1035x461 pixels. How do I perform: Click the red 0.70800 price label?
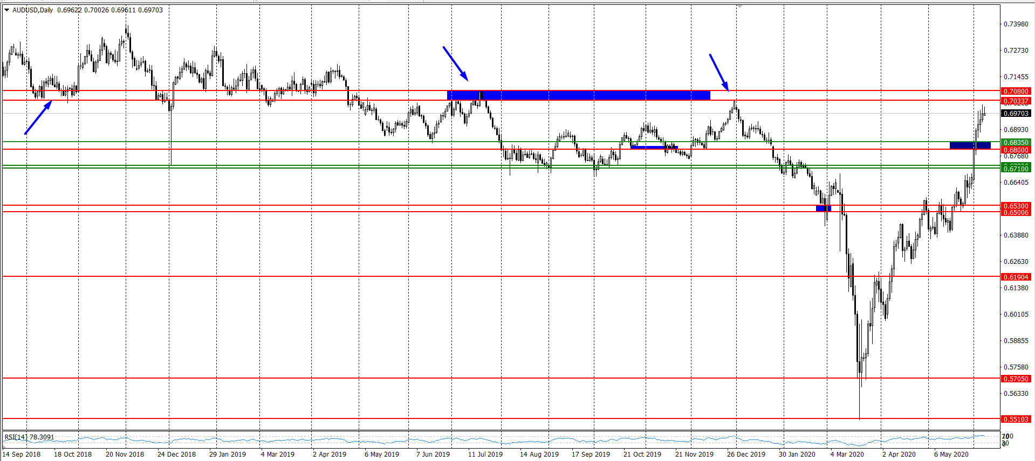pyautogui.click(x=1016, y=92)
